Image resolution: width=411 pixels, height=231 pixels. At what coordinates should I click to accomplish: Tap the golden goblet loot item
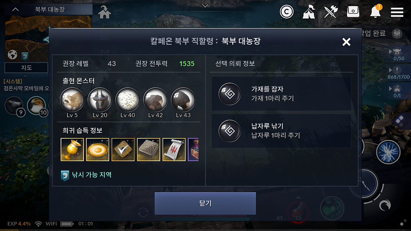tap(72, 150)
